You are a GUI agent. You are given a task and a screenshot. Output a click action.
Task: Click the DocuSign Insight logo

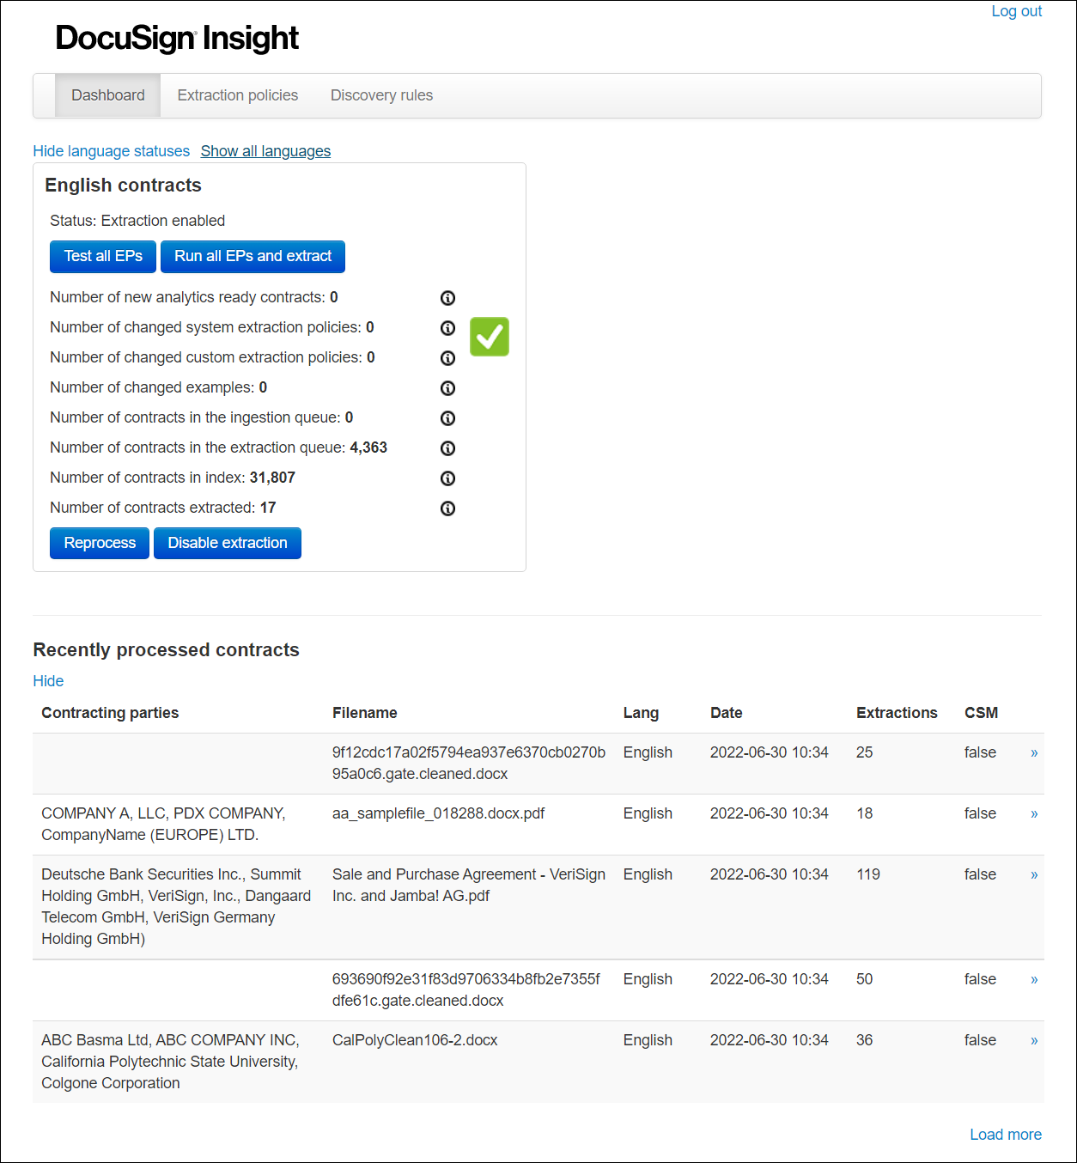pyautogui.click(x=177, y=38)
